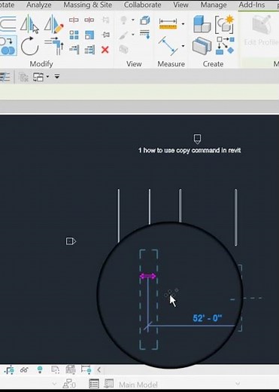Viewport: 279px width, 392px height.
Task: Select Trim/Extend Multiple Elements tool
Action: (89, 50)
